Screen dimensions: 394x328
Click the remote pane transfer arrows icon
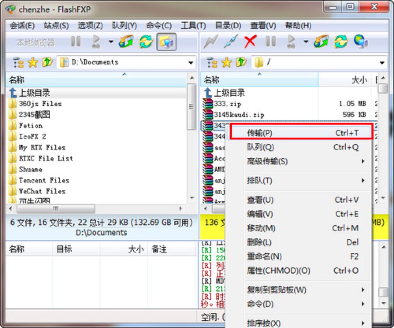point(321,41)
